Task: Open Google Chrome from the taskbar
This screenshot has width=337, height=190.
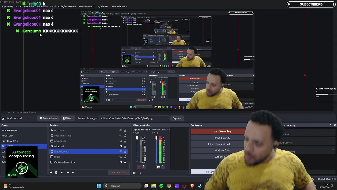Action: (x=169, y=186)
